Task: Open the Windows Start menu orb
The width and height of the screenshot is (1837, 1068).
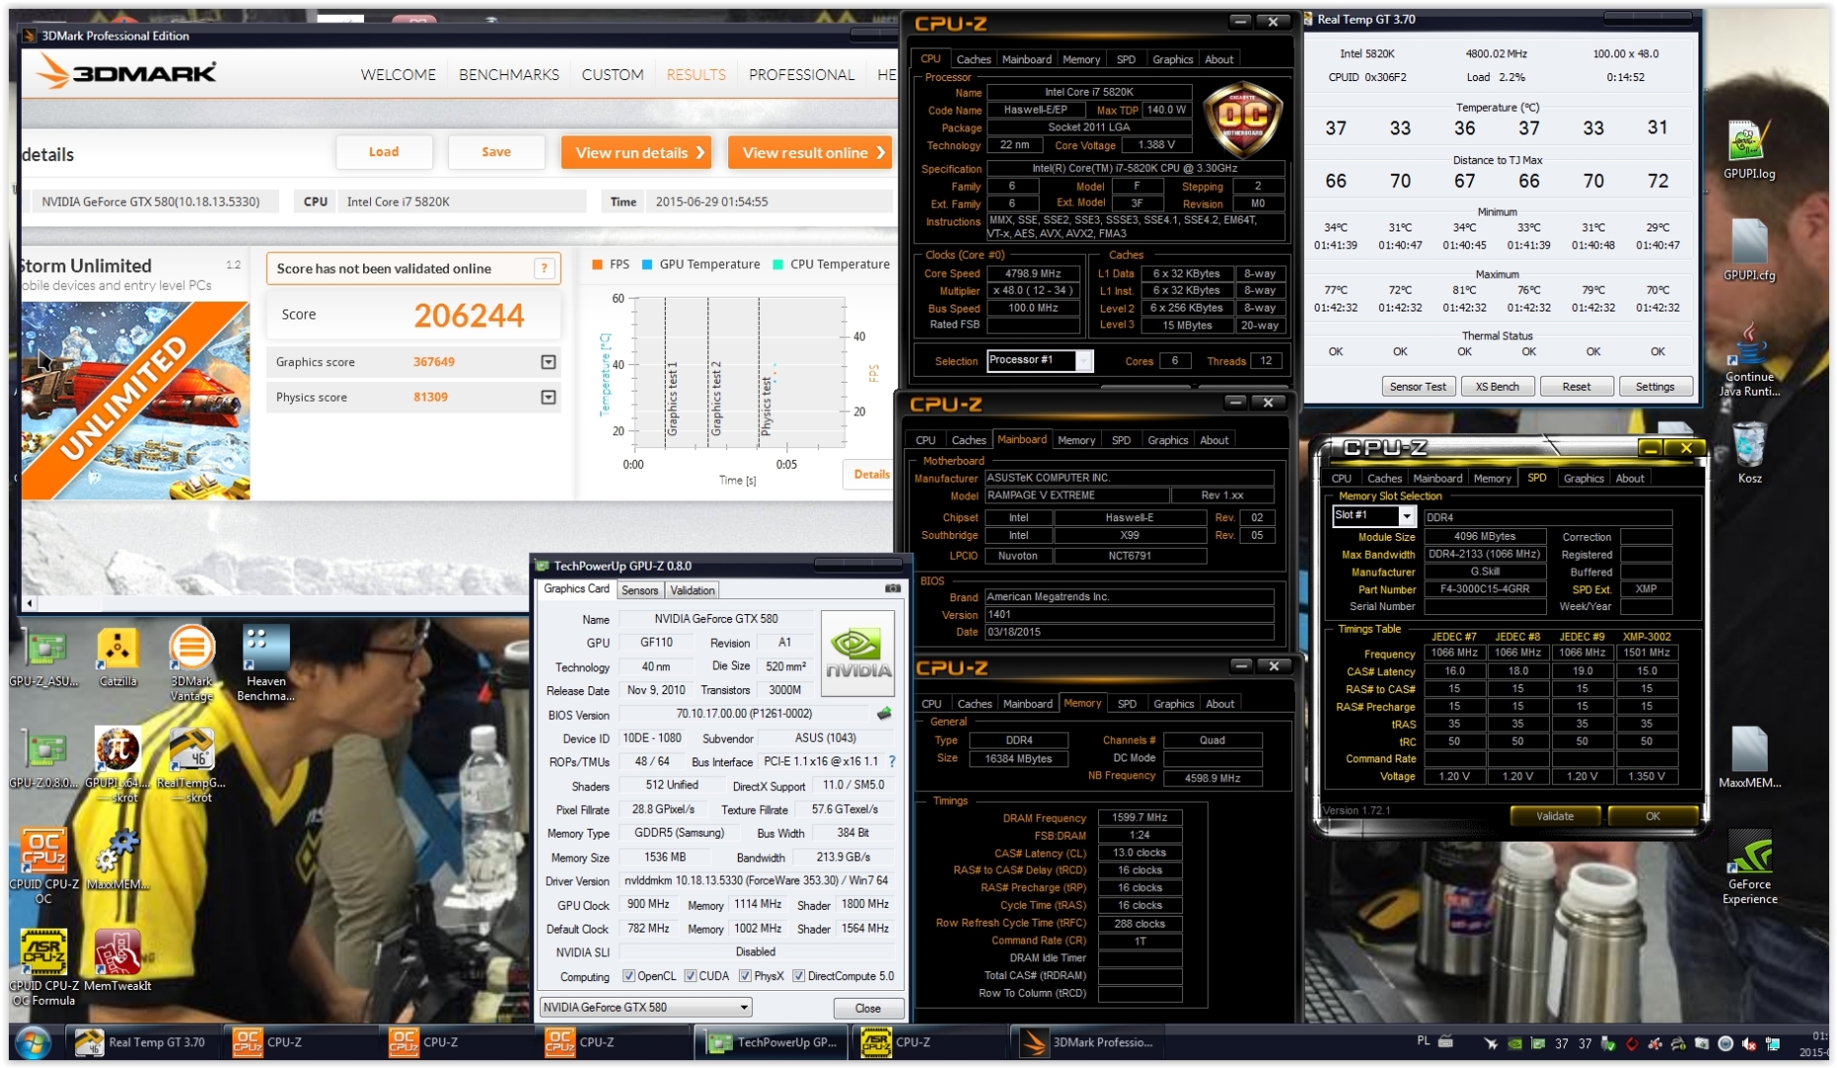Action: [x=34, y=1042]
